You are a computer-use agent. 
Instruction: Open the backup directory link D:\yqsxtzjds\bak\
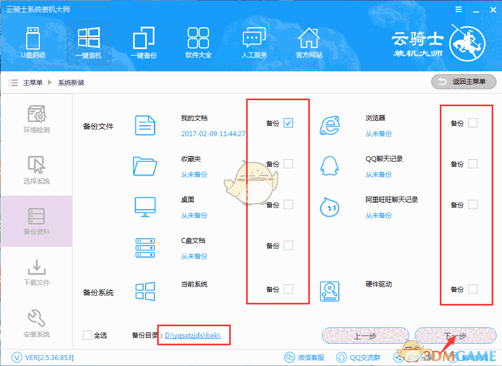[x=194, y=335]
